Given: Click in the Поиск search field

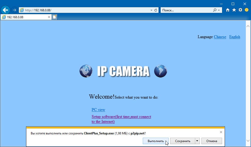Looking at the screenshot, I should [187, 10].
